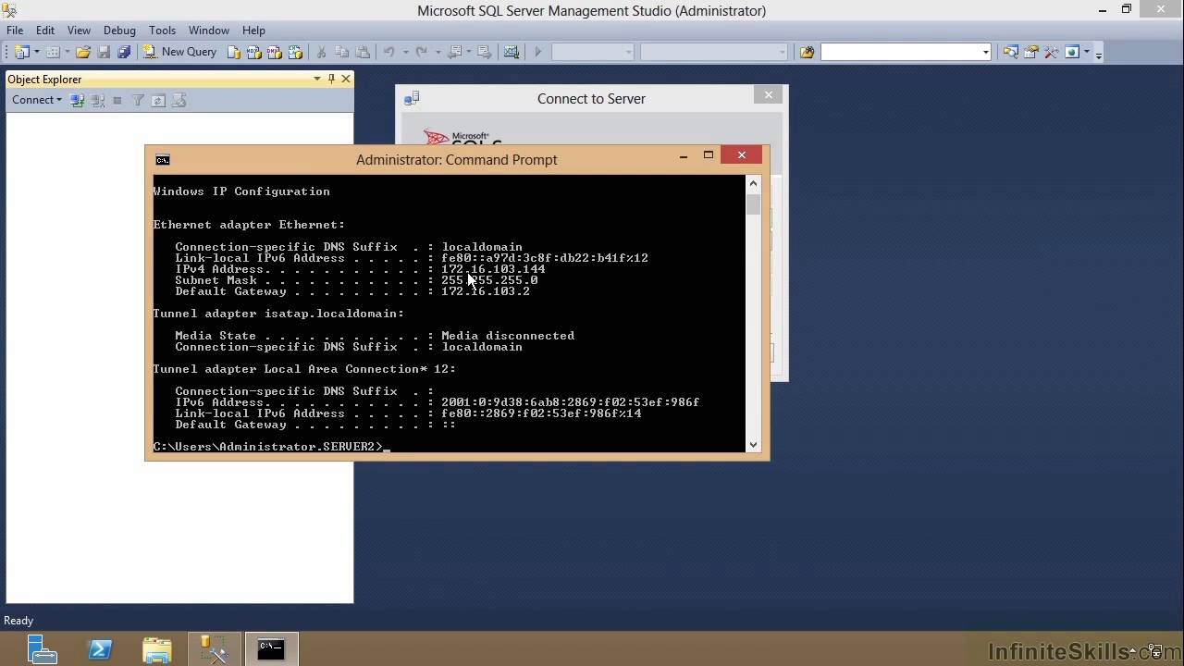1184x666 pixels.
Task: Launch PowerShell from the taskbar
Action: [99, 649]
